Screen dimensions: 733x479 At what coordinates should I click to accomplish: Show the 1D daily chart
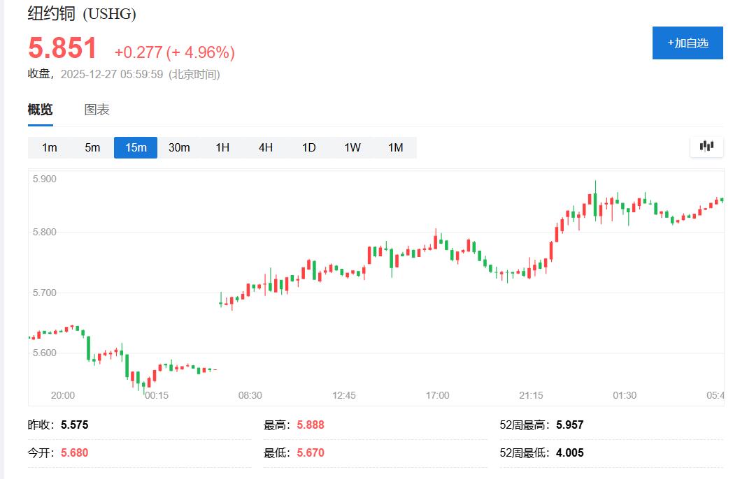(x=308, y=147)
